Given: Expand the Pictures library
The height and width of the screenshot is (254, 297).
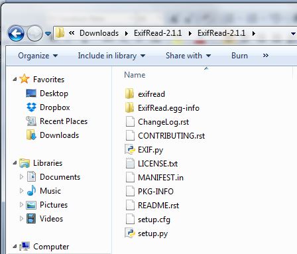Looking at the screenshot, I should (21, 205).
